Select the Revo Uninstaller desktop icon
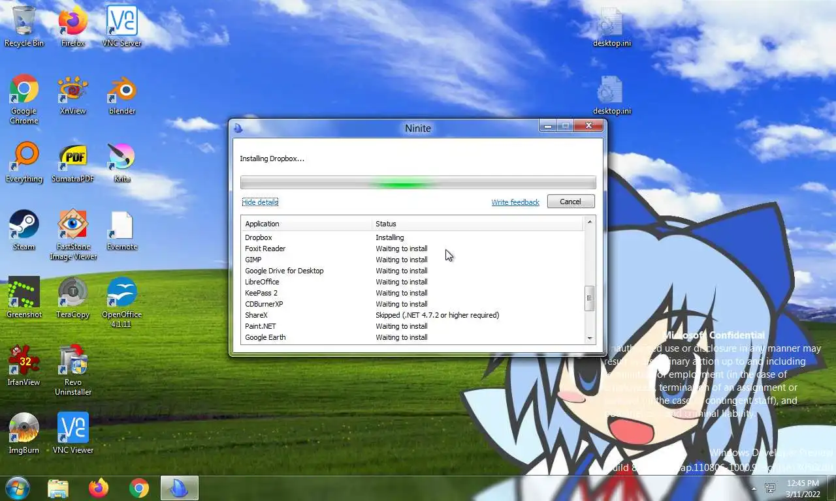Image resolution: width=836 pixels, height=501 pixels. [x=73, y=371]
